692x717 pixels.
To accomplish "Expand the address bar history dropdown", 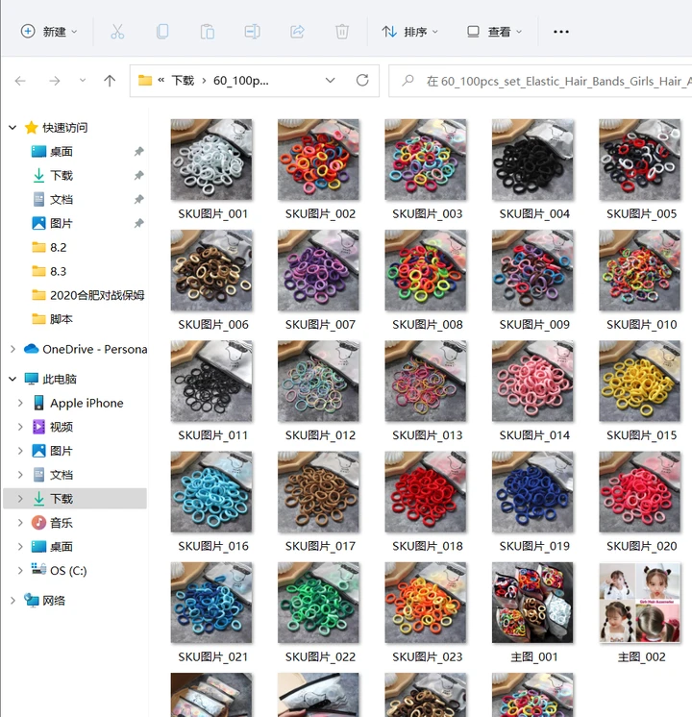I will coord(330,81).
